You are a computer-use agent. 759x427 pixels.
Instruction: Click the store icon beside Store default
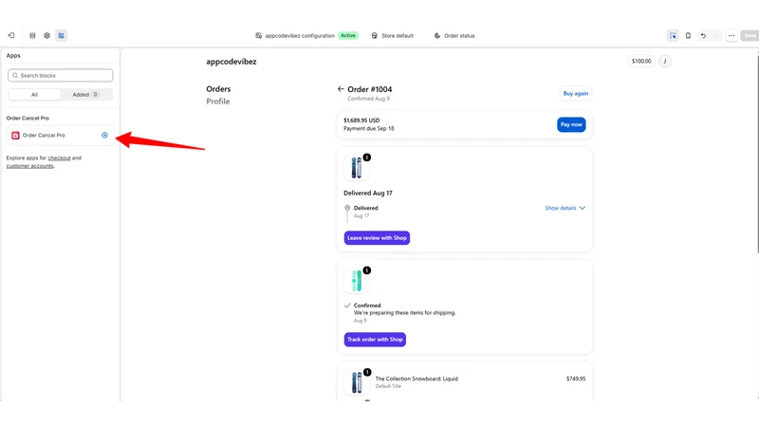pyautogui.click(x=375, y=35)
